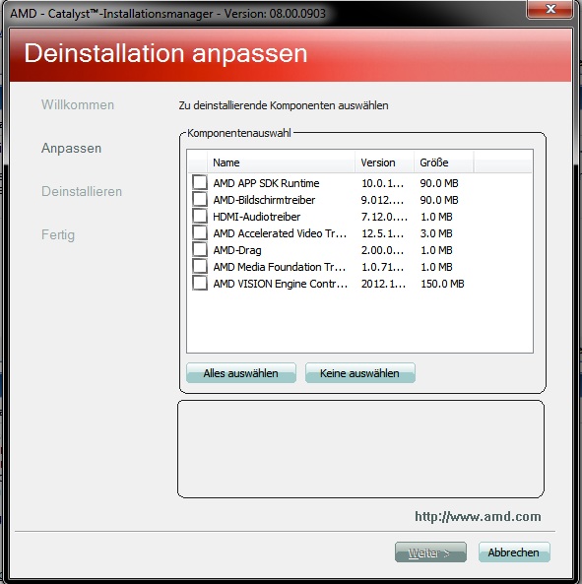This screenshot has height=584, width=582.
Task: Click the Weiter > button
Action: click(430, 552)
